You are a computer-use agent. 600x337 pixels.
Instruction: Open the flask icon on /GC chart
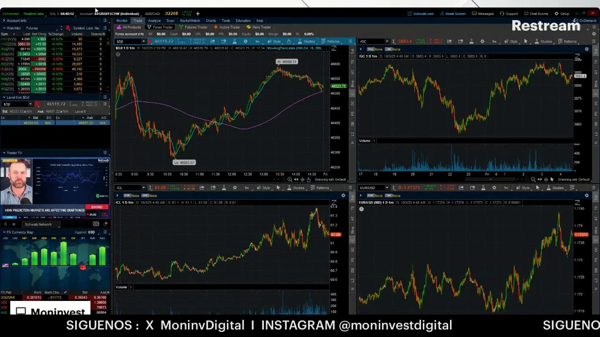point(471,41)
